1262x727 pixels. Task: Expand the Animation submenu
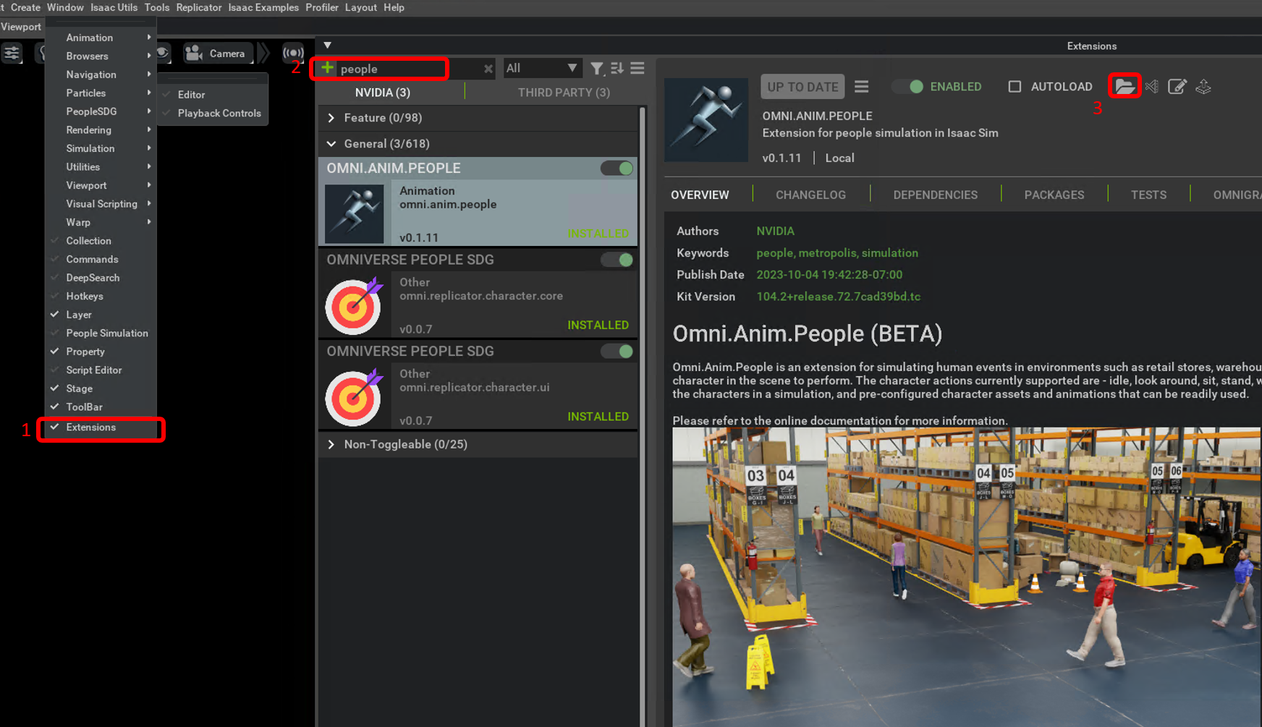101,38
